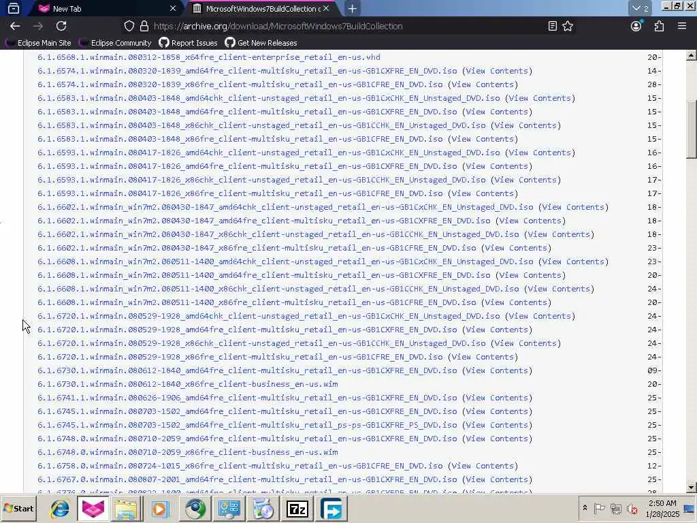
Task: Open Eclipse Main Site bookmark
Action: pos(38,43)
